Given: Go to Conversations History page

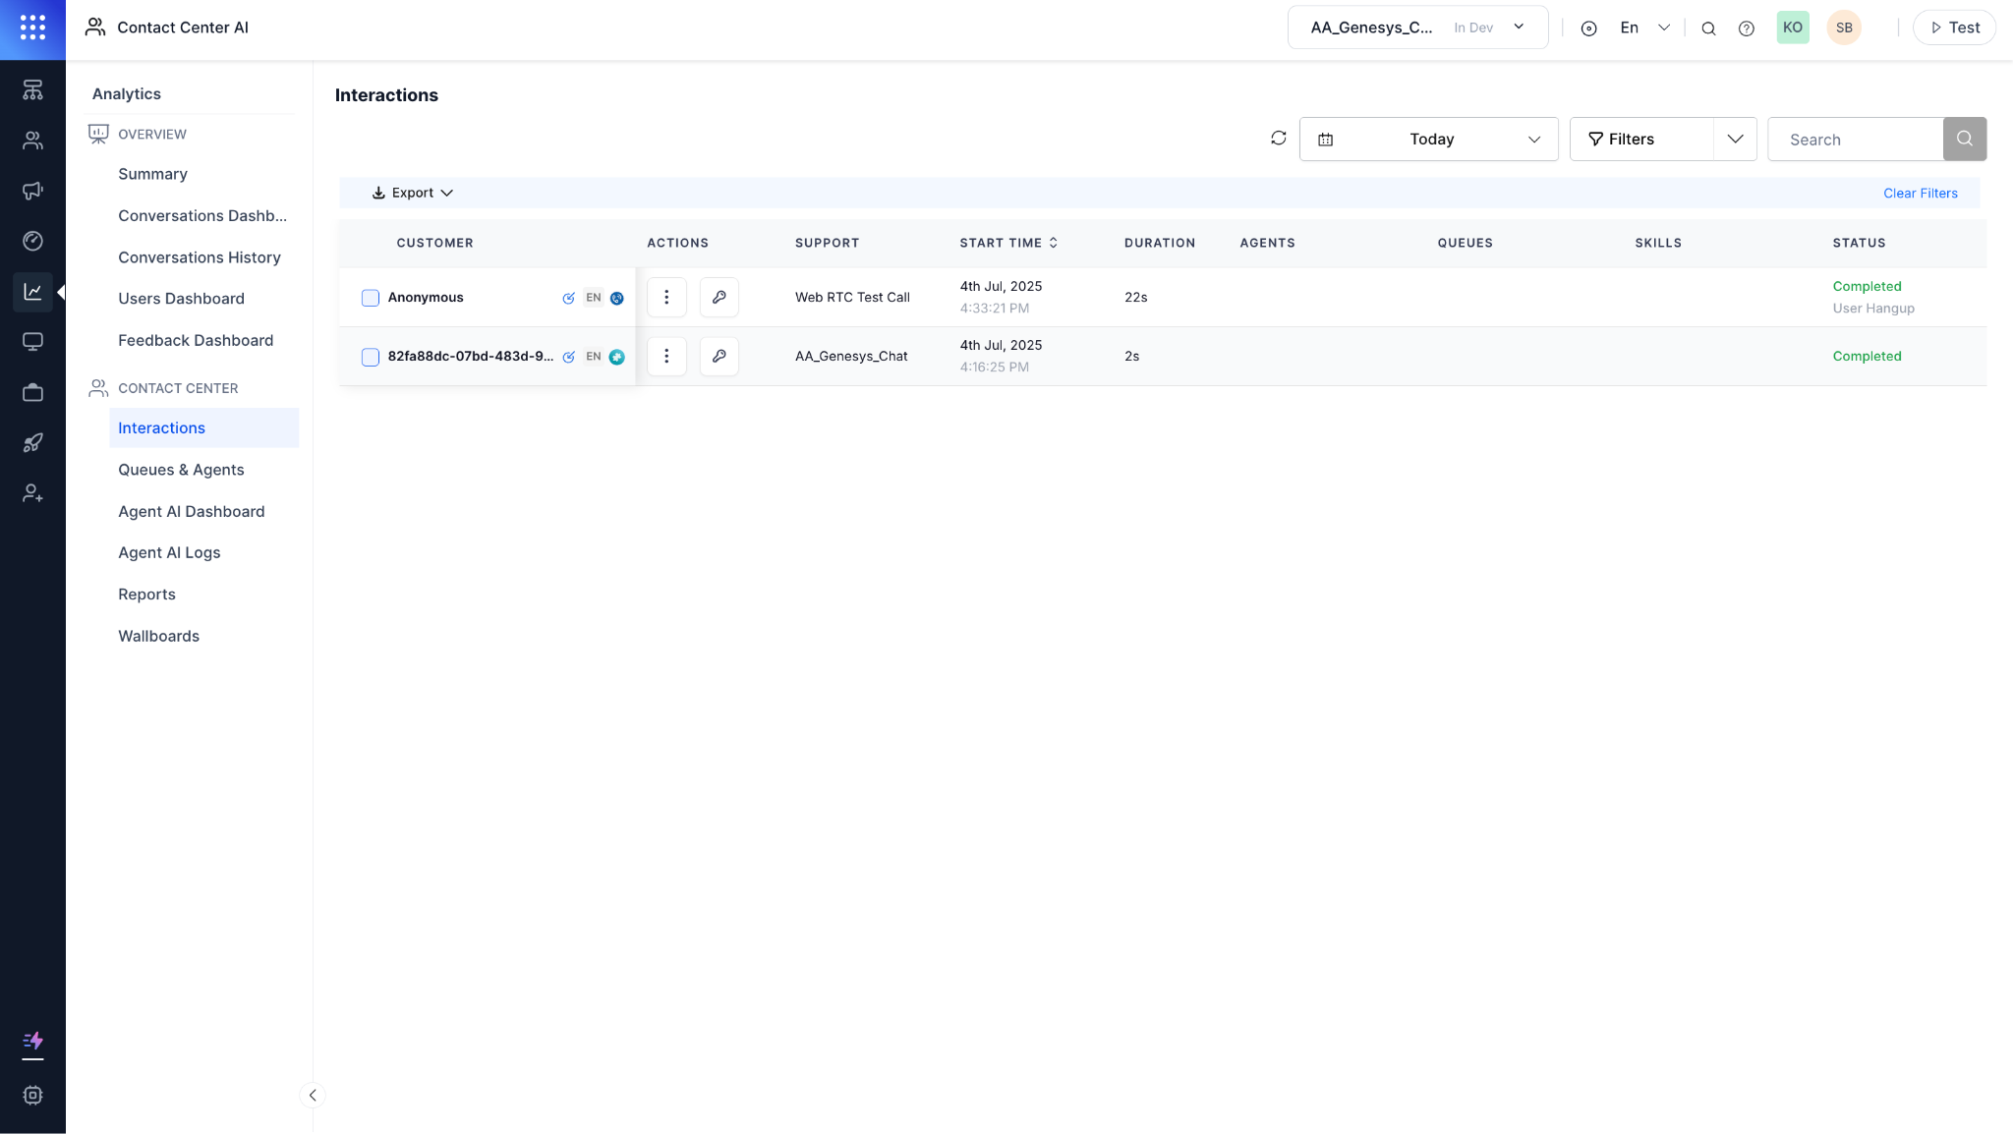Looking at the screenshot, I should [200, 257].
